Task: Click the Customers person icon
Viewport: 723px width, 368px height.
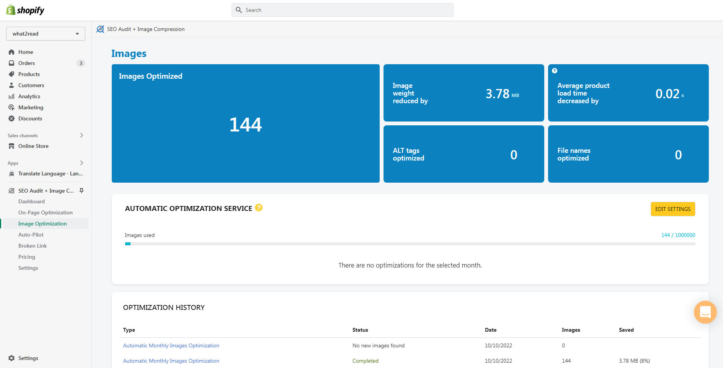Action: click(11, 85)
